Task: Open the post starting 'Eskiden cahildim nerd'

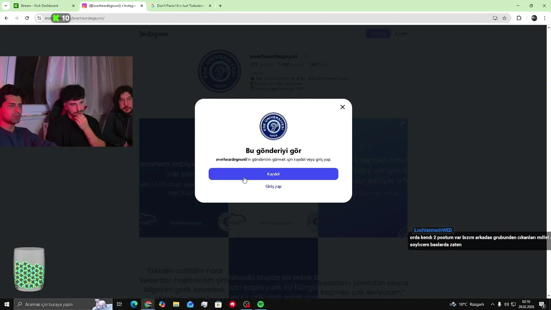Action: click(x=184, y=269)
